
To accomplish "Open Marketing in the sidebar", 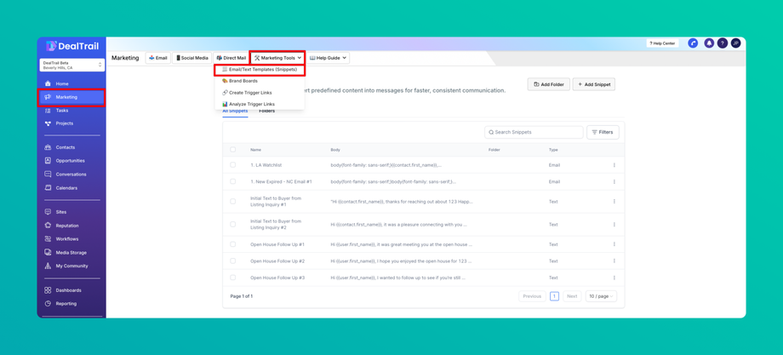I will click(x=71, y=97).
